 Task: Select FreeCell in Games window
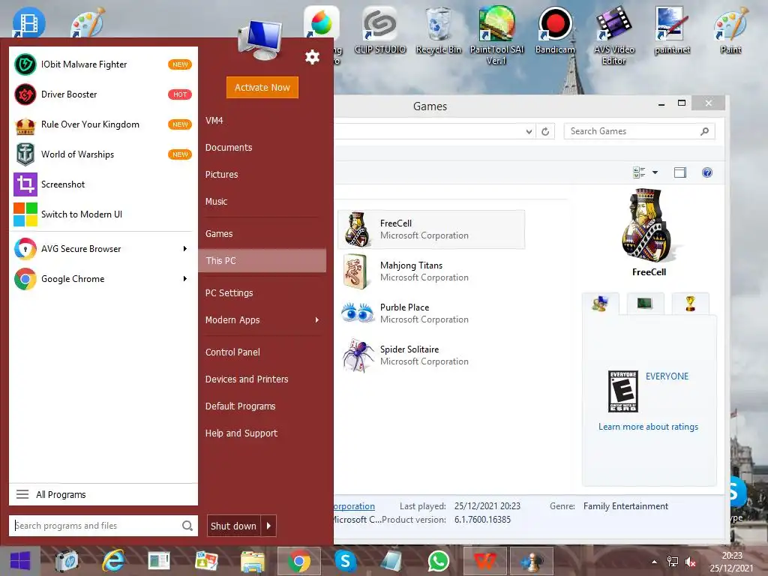tap(431, 229)
